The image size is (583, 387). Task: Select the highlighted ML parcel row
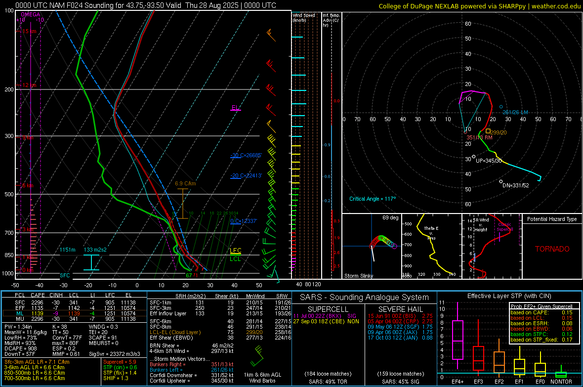[75, 314]
